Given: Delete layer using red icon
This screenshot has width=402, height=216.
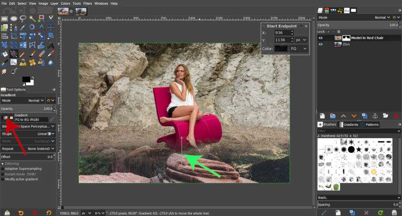Looking at the screenshot, I should 396,116.
